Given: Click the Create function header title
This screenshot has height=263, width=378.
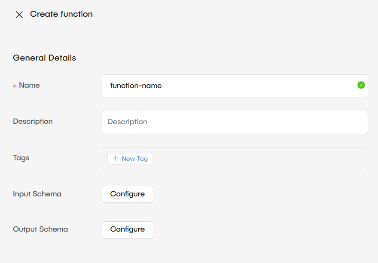Looking at the screenshot, I should coord(61,14).
